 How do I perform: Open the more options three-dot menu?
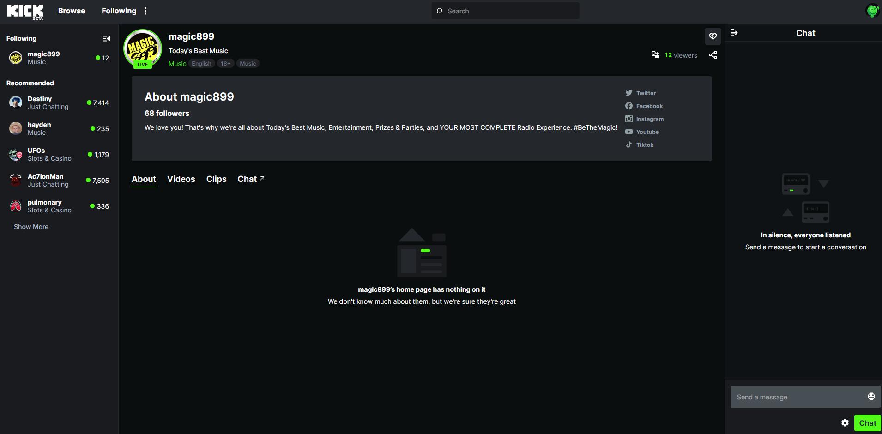pos(146,11)
